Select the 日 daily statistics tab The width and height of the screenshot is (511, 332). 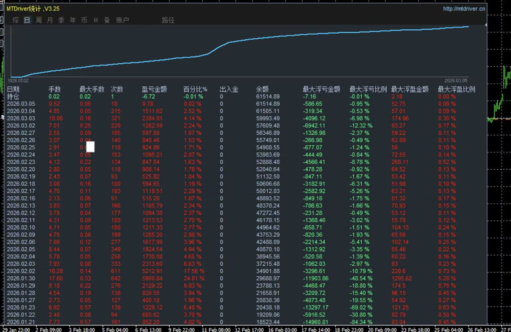pos(27,20)
